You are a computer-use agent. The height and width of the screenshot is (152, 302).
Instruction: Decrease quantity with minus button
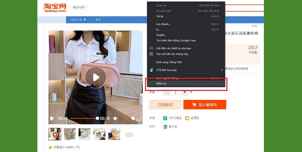point(166,92)
